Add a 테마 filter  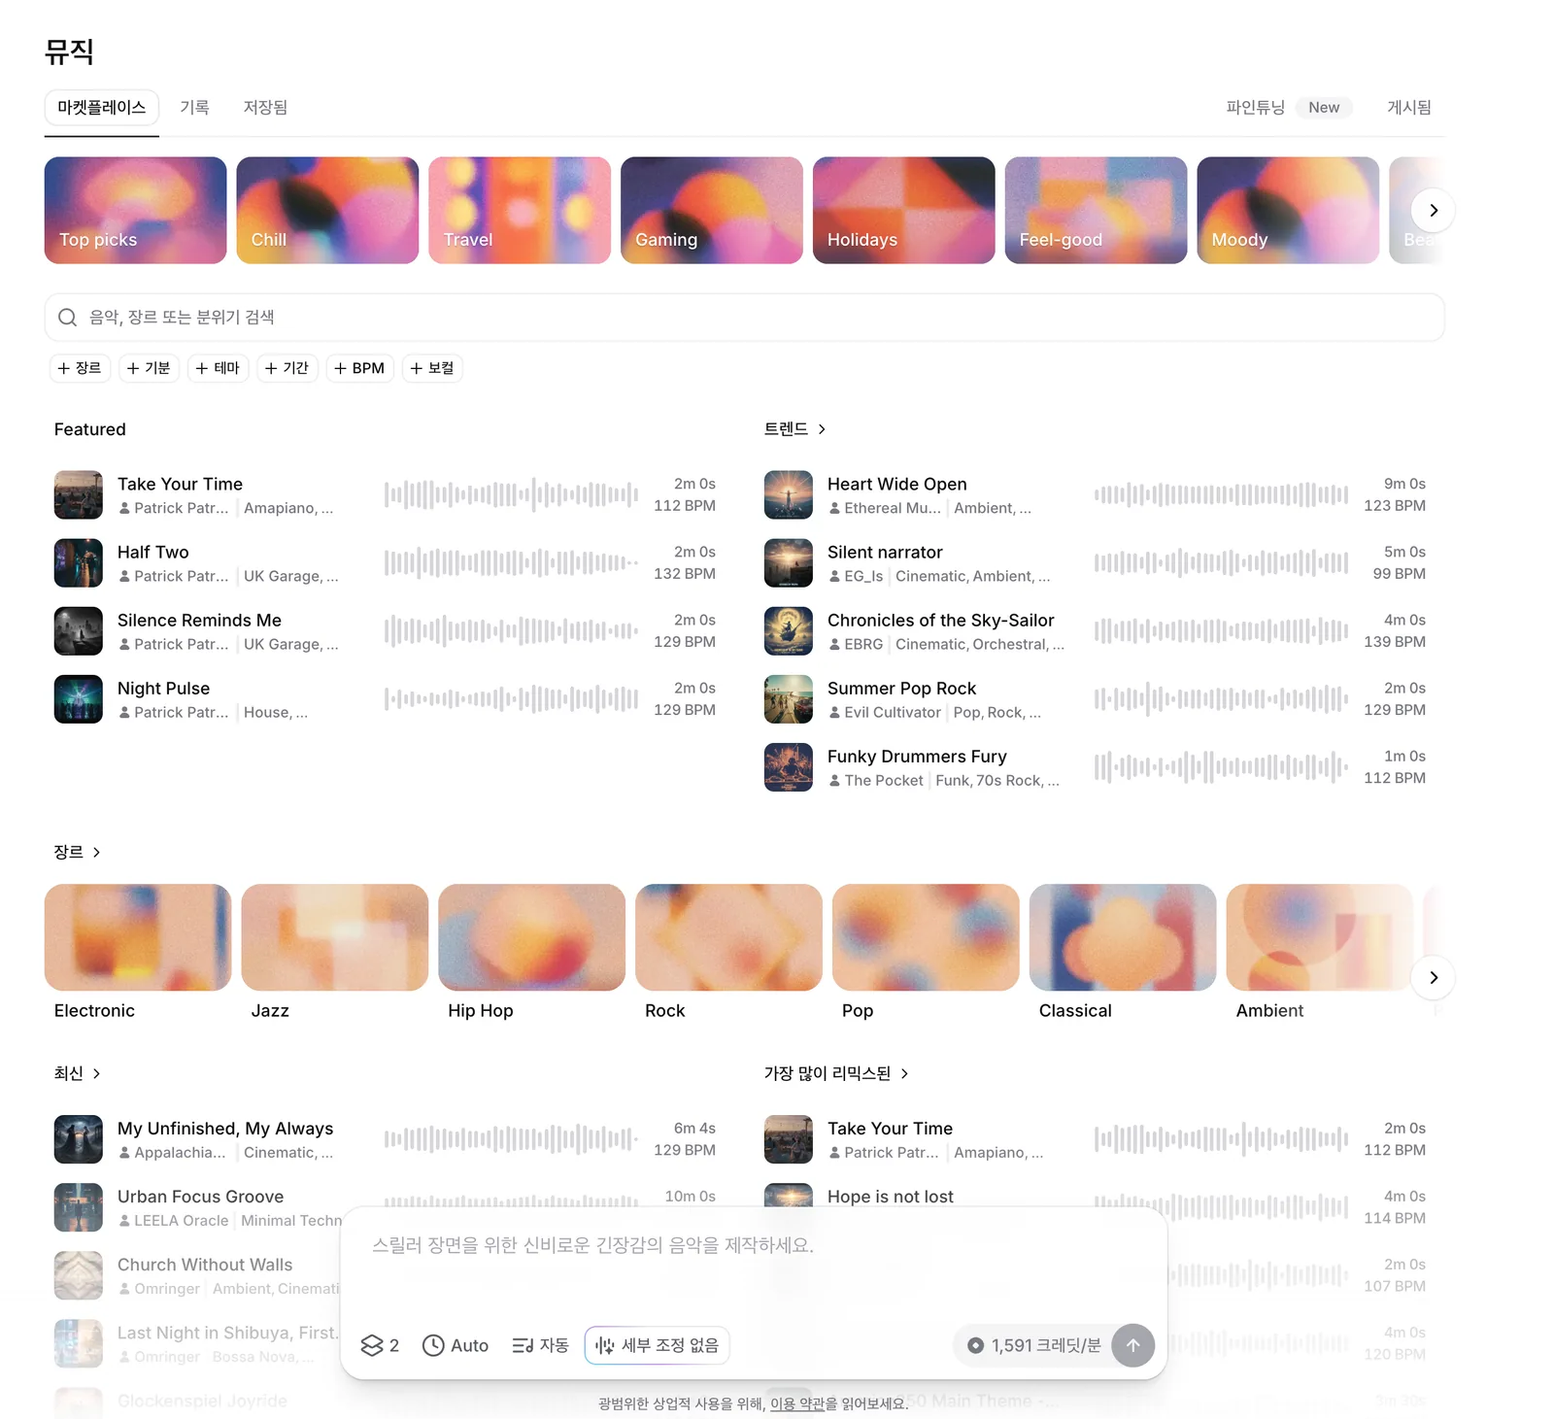[x=218, y=368]
